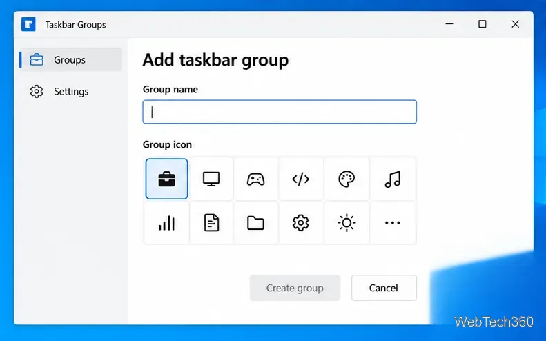Open the Settings sidebar section
The width and height of the screenshot is (546, 341).
pyautogui.click(x=71, y=91)
